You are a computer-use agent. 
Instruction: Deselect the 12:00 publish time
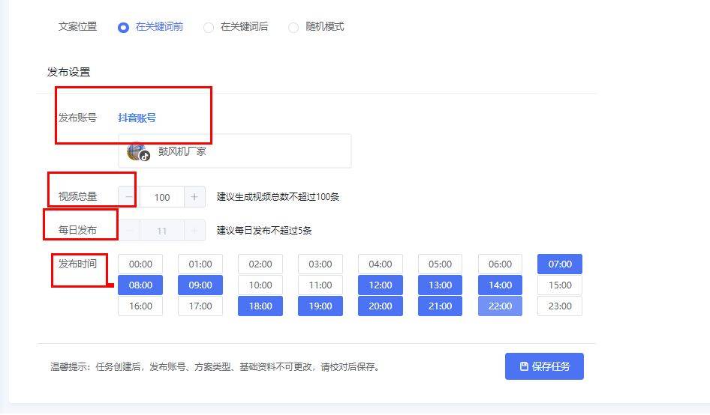381,285
